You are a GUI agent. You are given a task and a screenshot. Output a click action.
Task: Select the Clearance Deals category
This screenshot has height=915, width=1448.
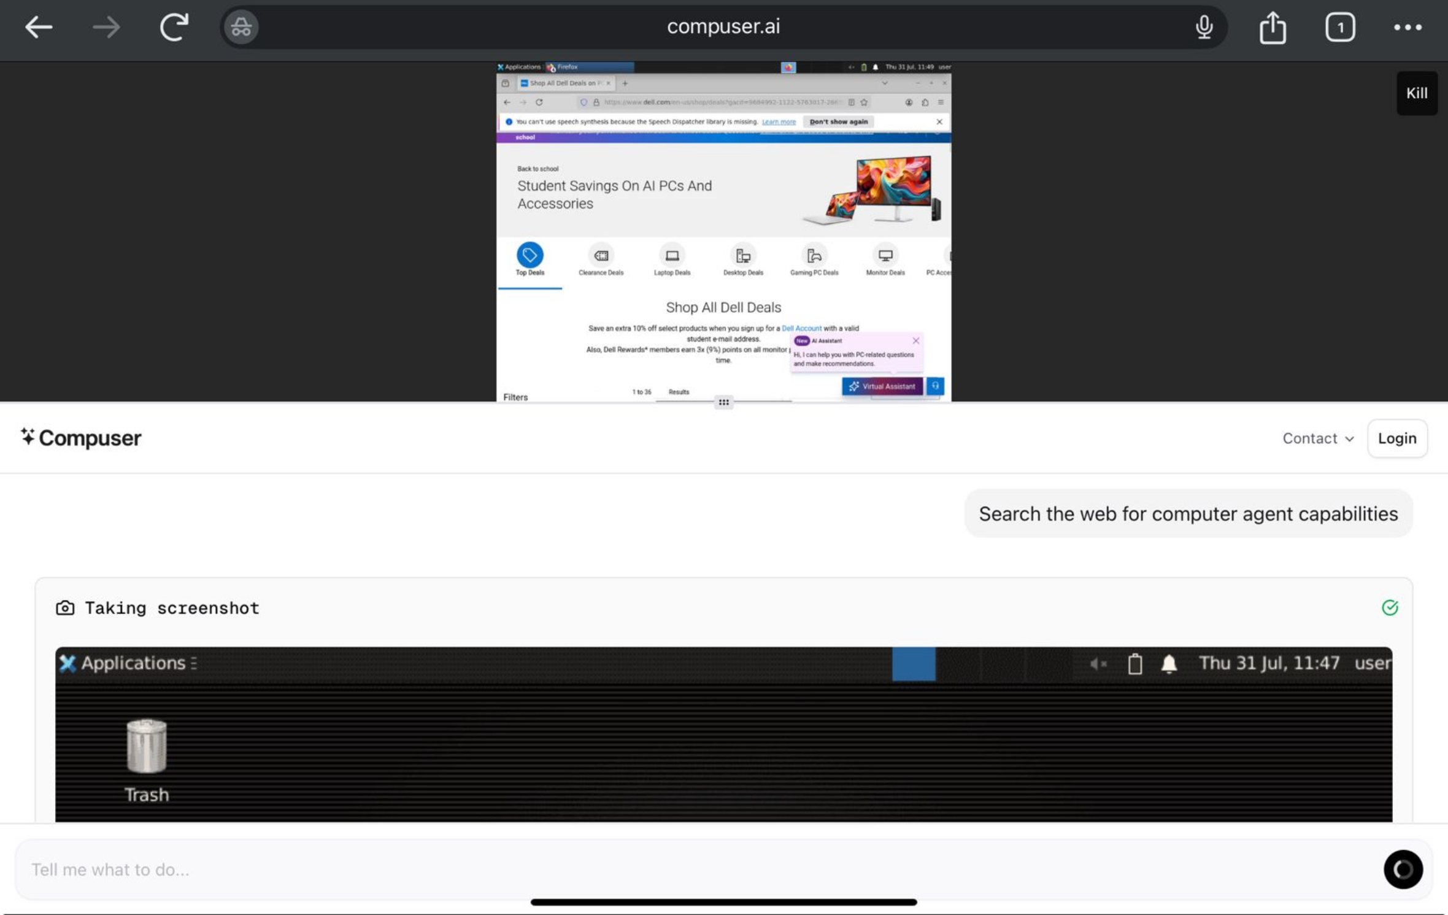coord(601,260)
